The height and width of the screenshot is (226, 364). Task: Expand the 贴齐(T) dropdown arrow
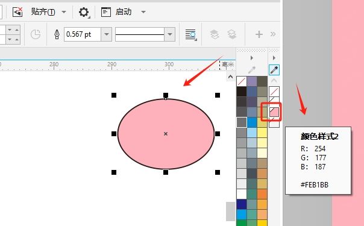coord(64,12)
